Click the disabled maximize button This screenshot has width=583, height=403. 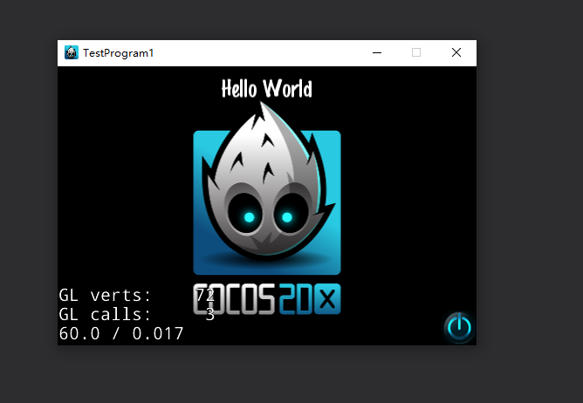(x=416, y=53)
